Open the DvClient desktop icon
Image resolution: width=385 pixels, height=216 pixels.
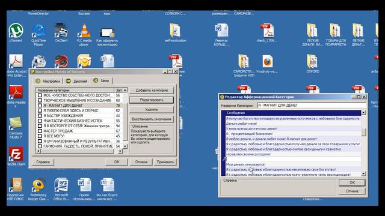(x=61, y=31)
